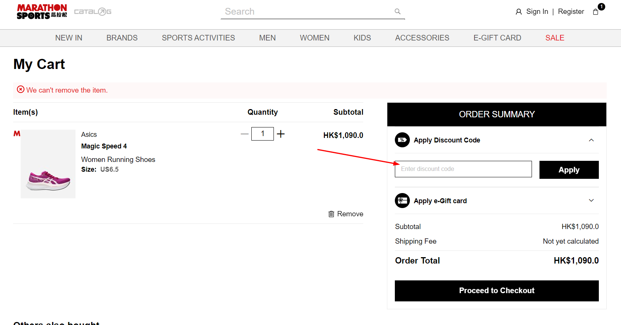Click the discount code percent icon

click(402, 140)
